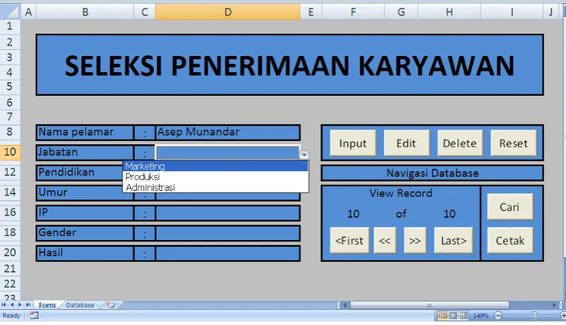Switch to Page Layout view icon
The width and height of the screenshot is (566, 325).
[x=453, y=316]
